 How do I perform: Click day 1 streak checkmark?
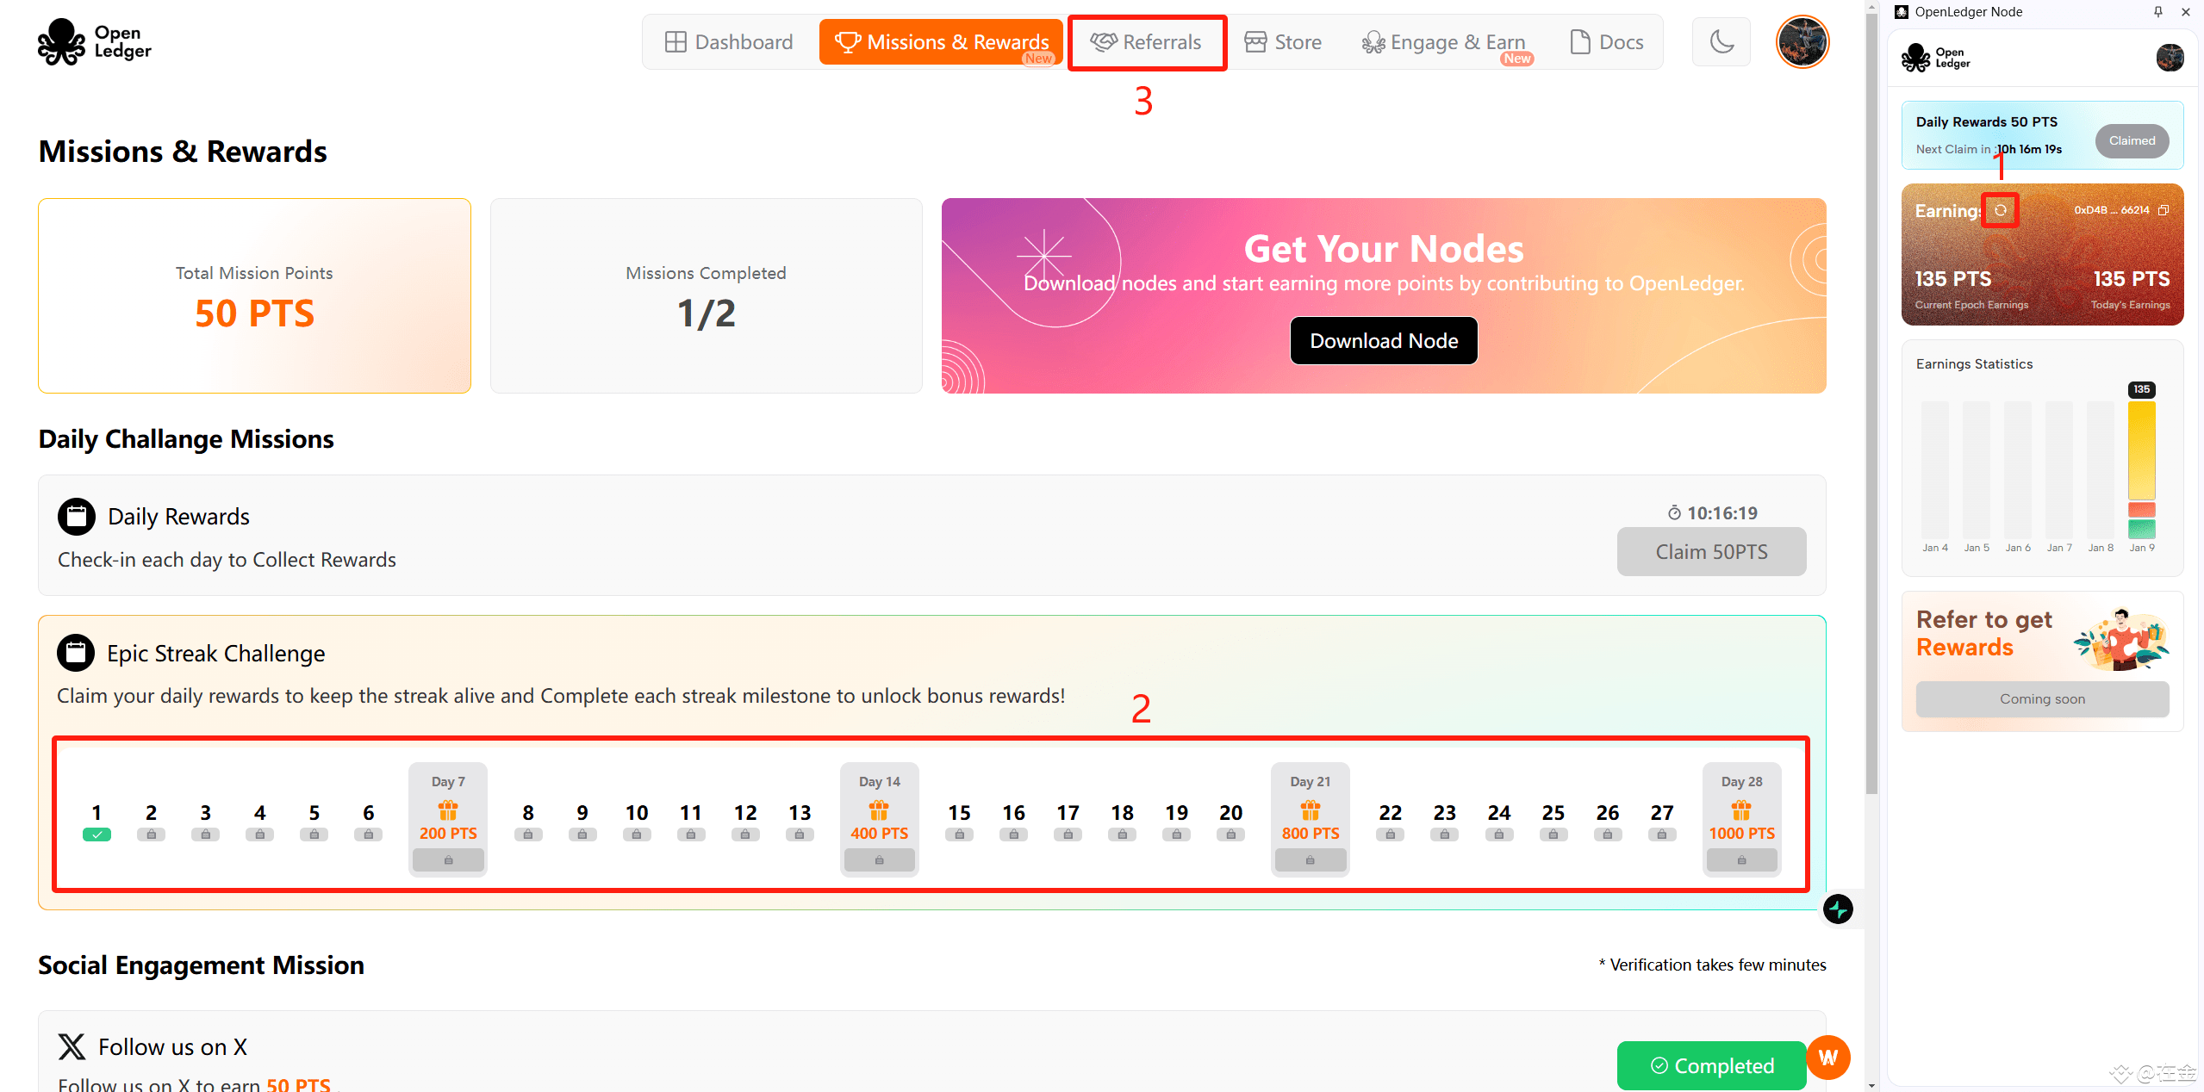(x=97, y=834)
